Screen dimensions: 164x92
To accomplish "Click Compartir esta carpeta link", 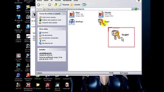I will (49, 23).
